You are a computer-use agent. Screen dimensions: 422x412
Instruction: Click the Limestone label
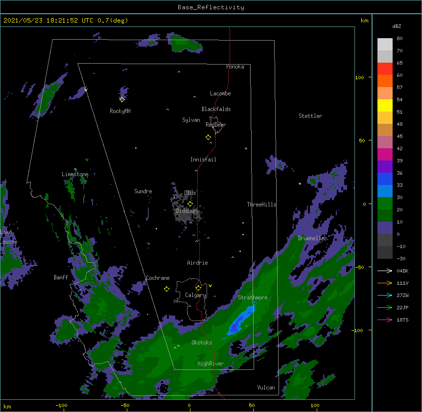click(x=75, y=174)
